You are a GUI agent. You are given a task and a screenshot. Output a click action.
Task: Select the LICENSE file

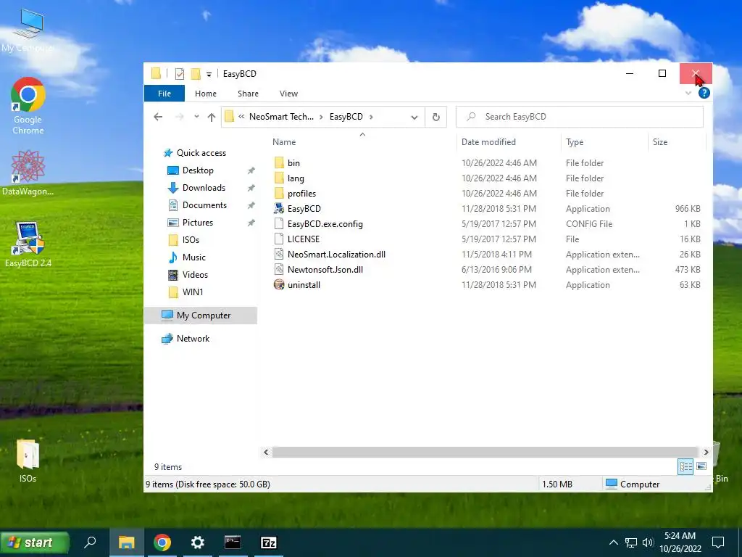[304, 239]
